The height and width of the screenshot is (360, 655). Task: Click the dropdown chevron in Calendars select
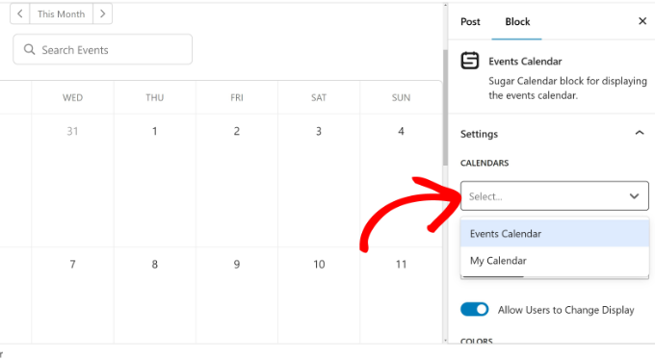(634, 195)
